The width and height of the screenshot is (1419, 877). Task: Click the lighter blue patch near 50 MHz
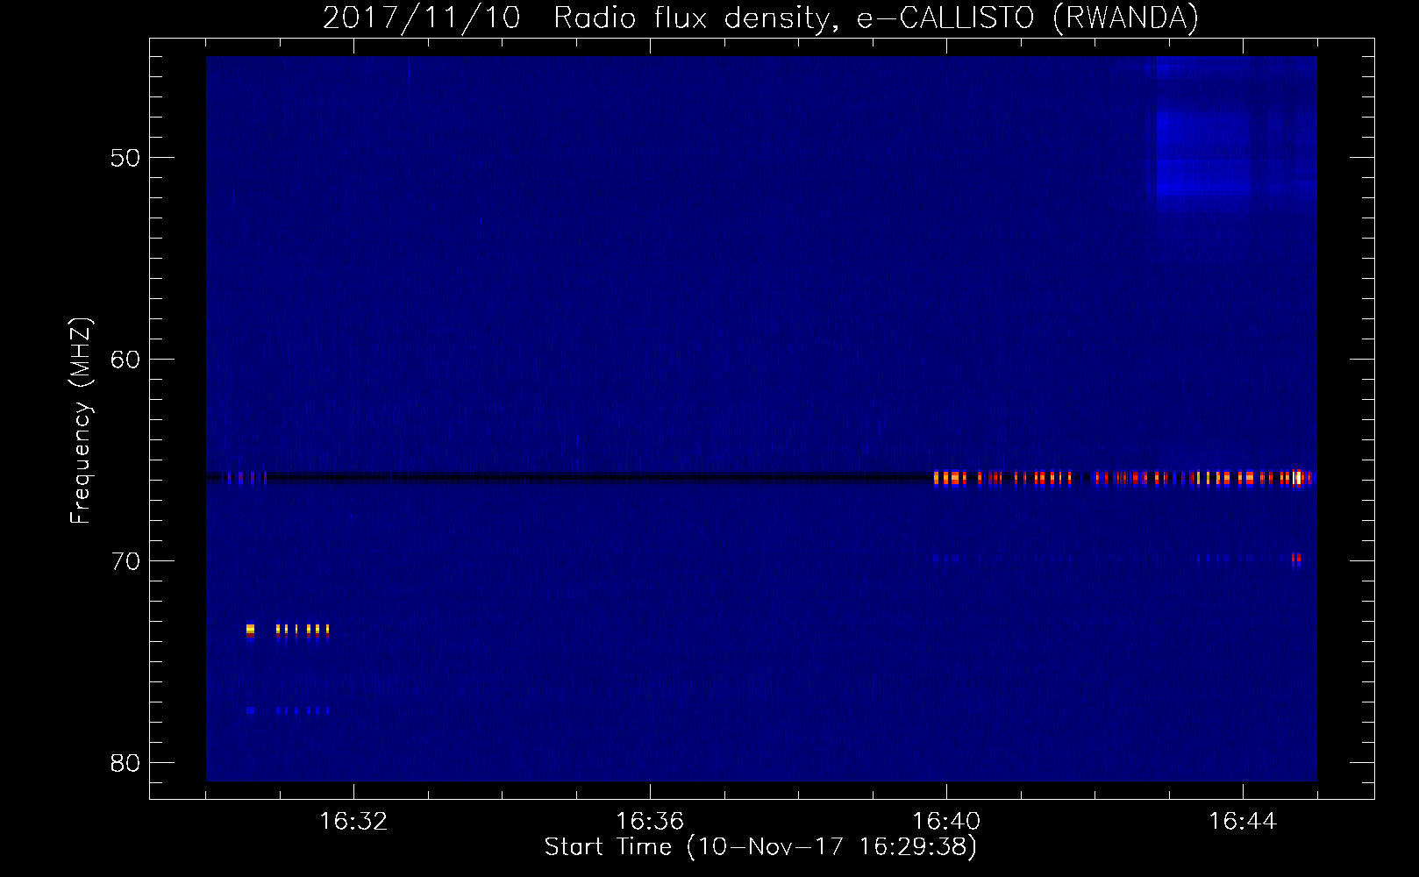click(1202, 153)
